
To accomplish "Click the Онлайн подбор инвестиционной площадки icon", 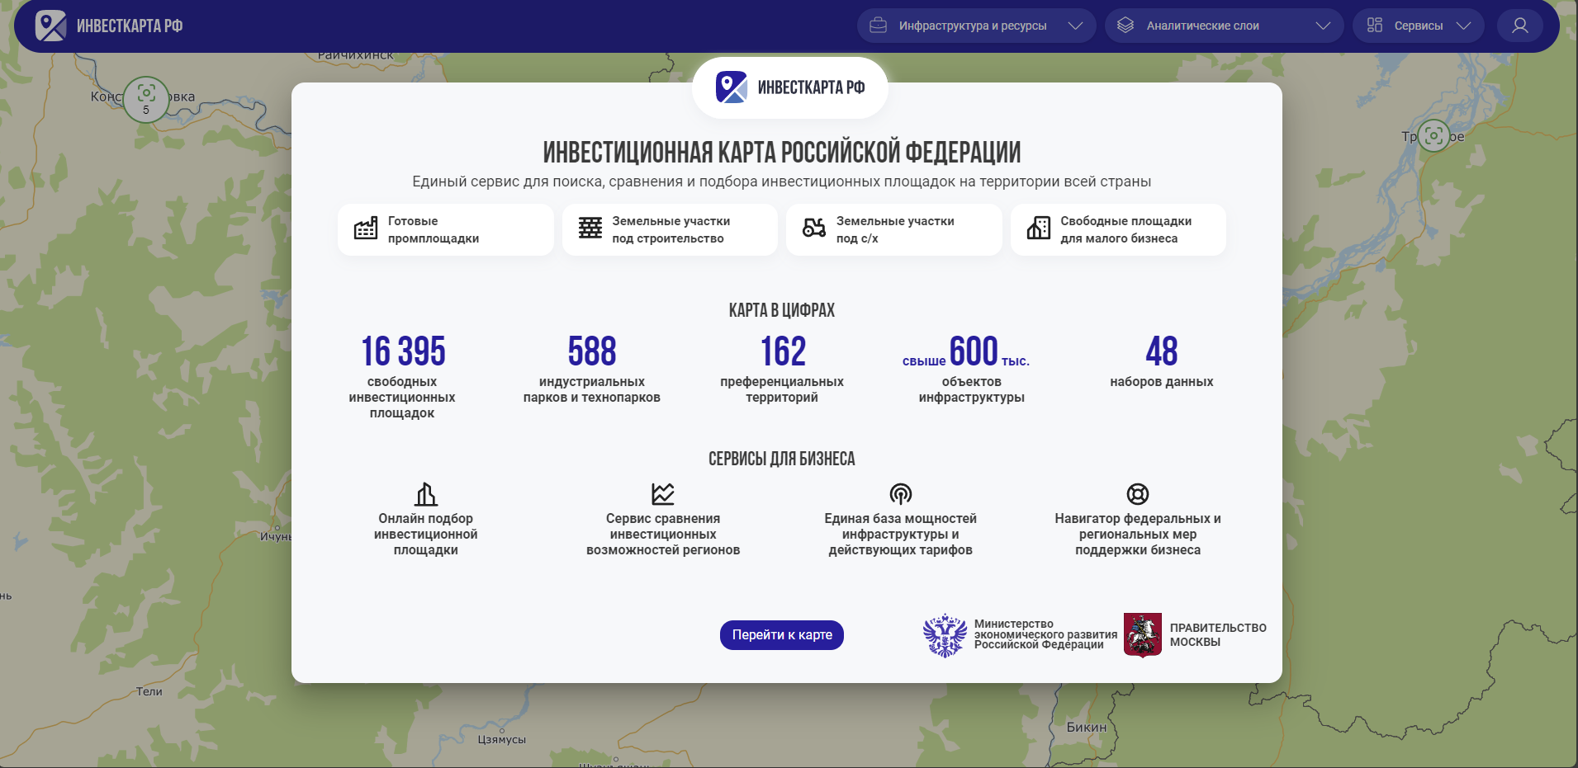I will pos(426,494).
